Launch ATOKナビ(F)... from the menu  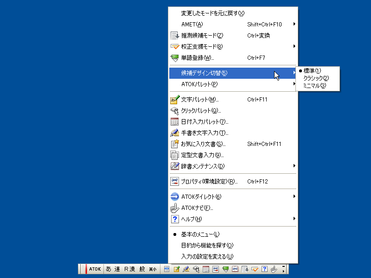pos(233,208)
